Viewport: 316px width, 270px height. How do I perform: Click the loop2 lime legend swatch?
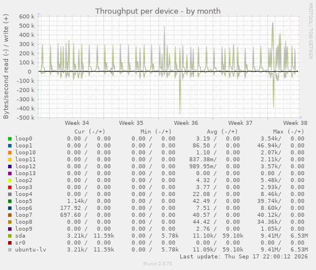(x=10, y=180)
